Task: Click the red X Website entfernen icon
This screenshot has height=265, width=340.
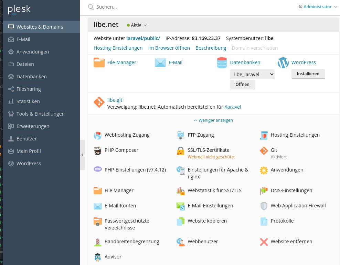Action: (264, 242)
